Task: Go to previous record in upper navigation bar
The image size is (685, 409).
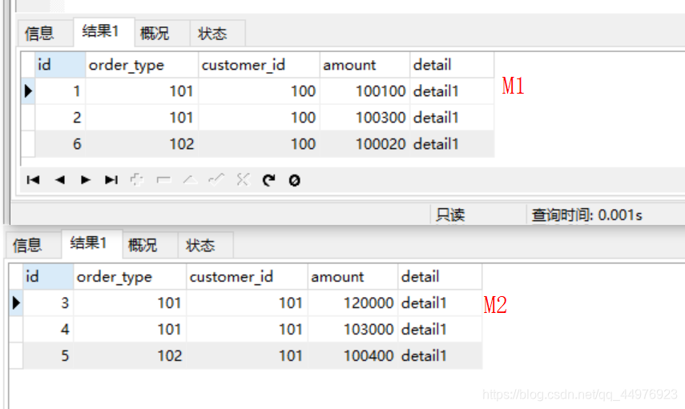Action: click(x=60, y=180)
